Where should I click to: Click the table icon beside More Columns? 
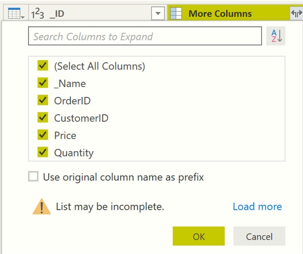(x=176, y=14)
